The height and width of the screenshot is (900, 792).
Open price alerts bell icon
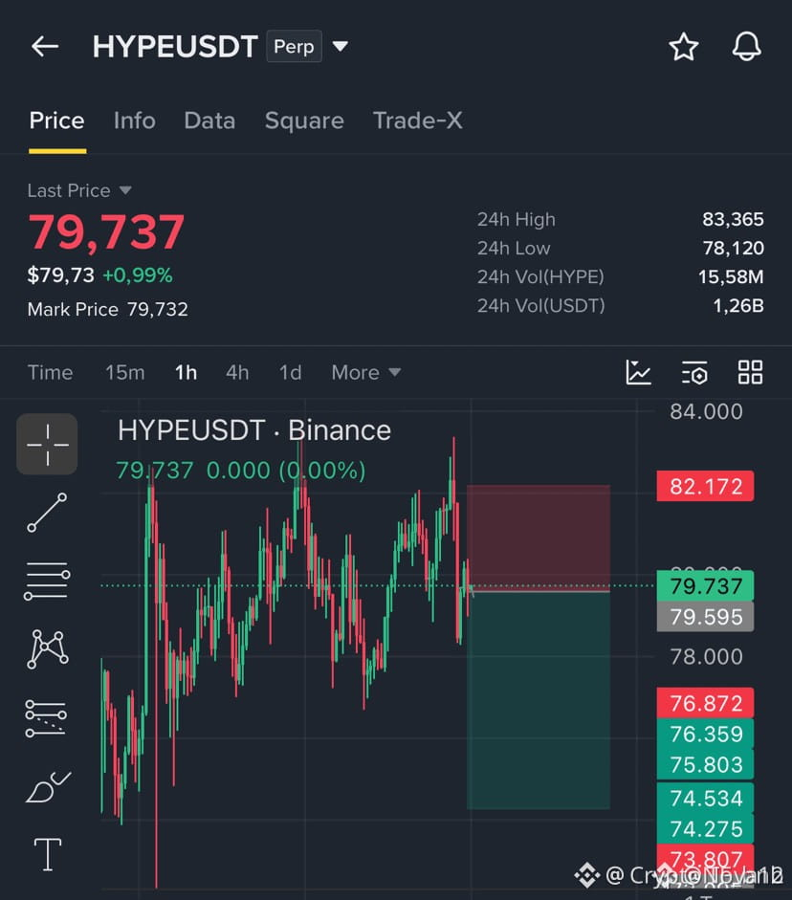746,47
